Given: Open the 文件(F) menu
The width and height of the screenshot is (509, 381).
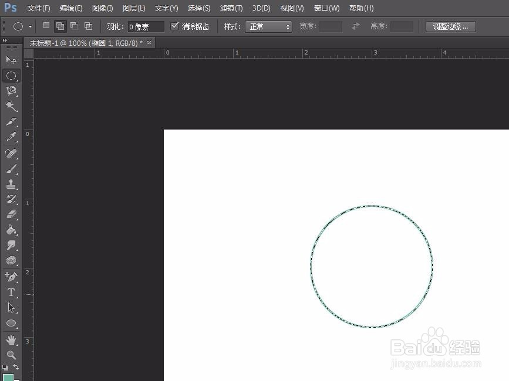Looking at the screenshot, I should click(x=39, y=8).
